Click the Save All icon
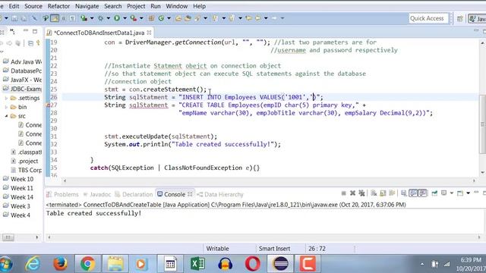 coord(24,18)
